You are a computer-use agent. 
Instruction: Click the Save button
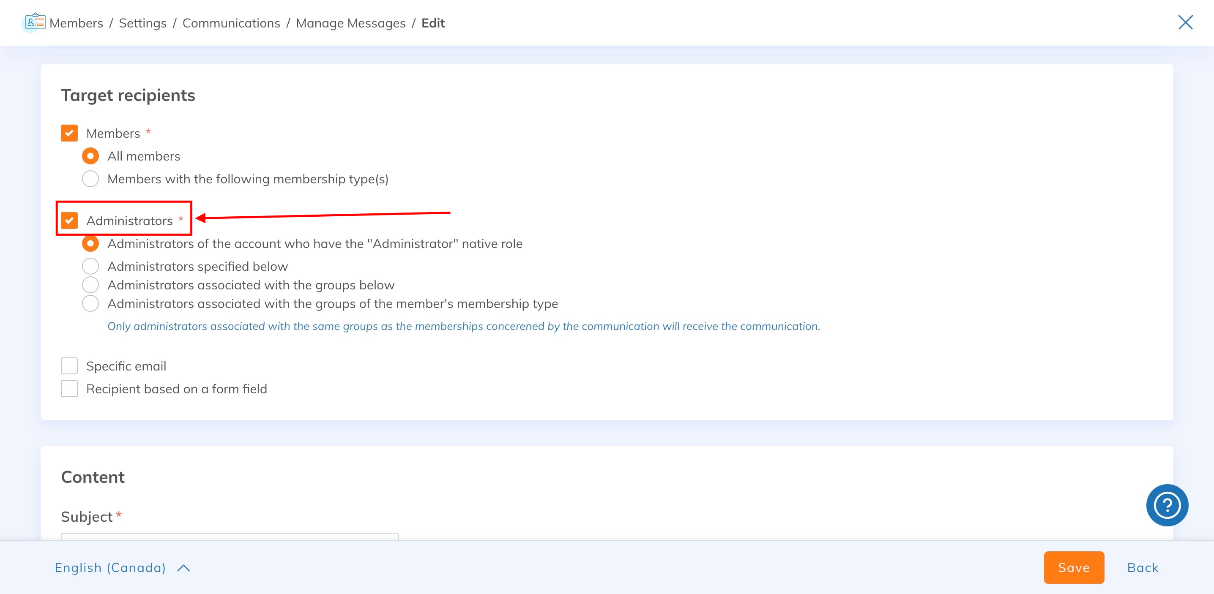pos(1074,568)
